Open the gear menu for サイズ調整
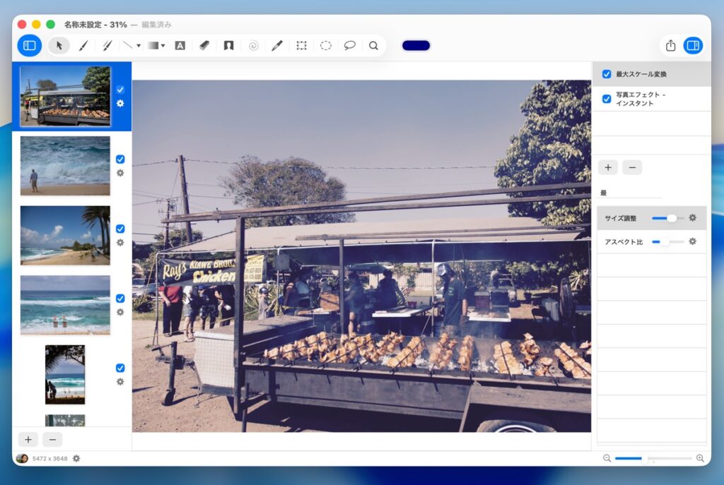Screen dimensions: 724x485 point(692,218)
